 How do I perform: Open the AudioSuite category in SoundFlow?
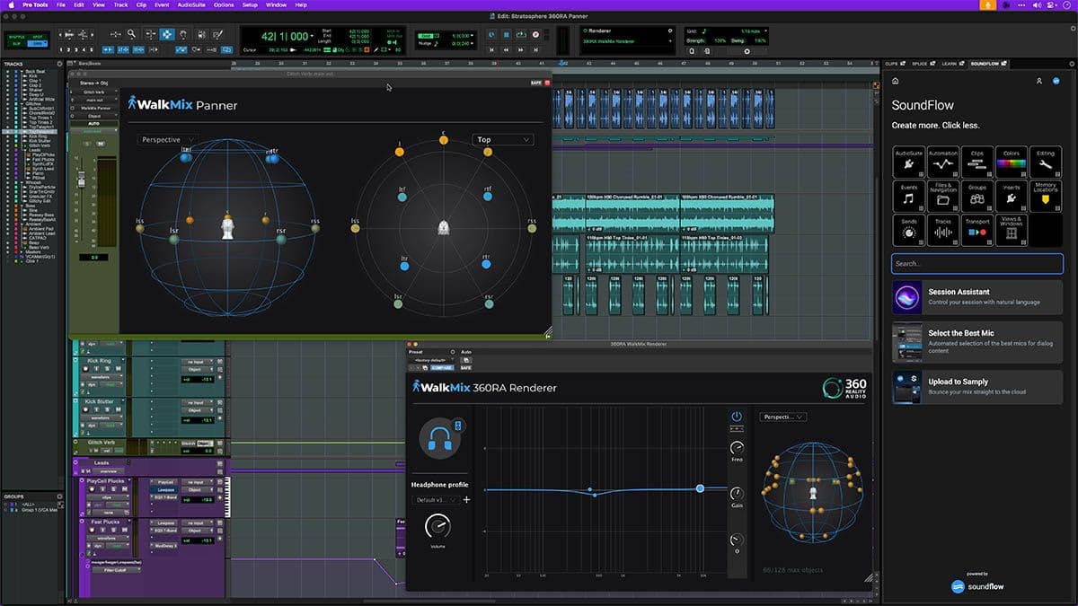point(908,162)
